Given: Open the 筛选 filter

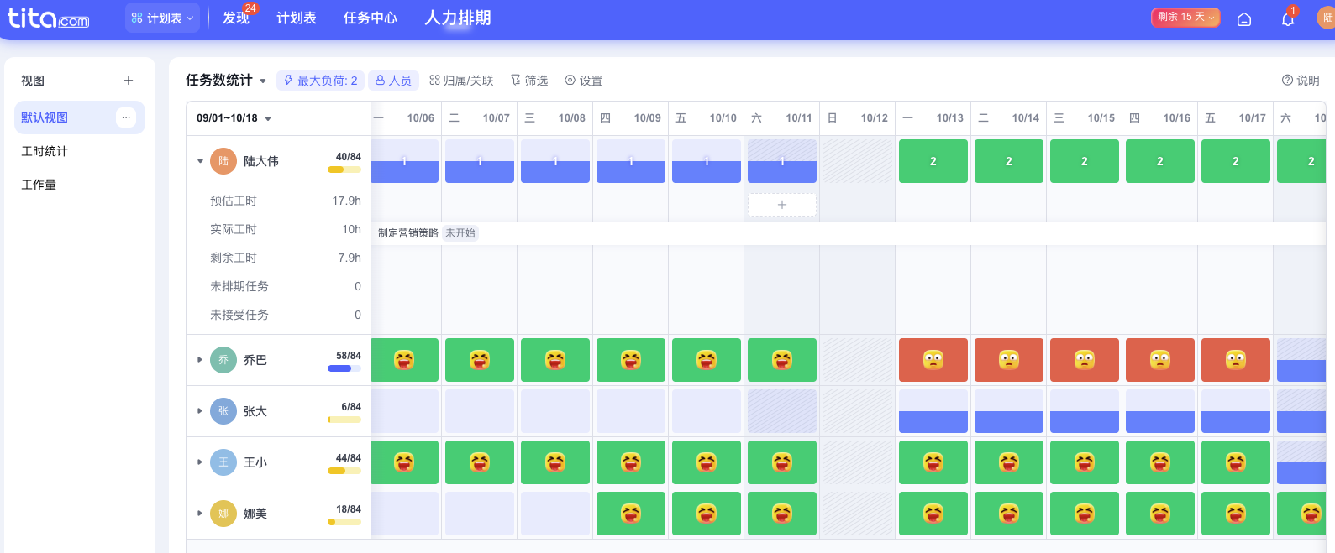Looking at the screenshot, I should tap(528, 81).
